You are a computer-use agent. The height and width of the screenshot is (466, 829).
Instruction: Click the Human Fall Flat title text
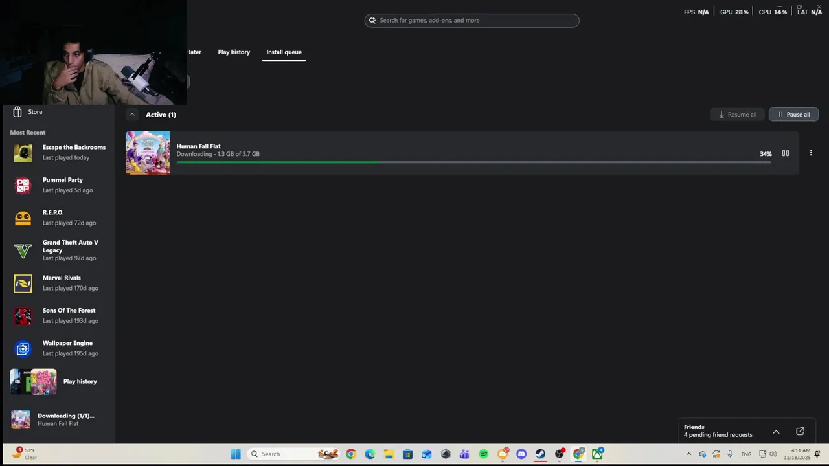pyautogui.click(x=198, y=146)
